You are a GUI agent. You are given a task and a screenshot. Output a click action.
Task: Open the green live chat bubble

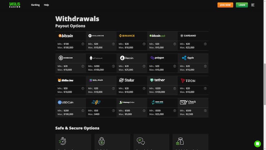257,144
